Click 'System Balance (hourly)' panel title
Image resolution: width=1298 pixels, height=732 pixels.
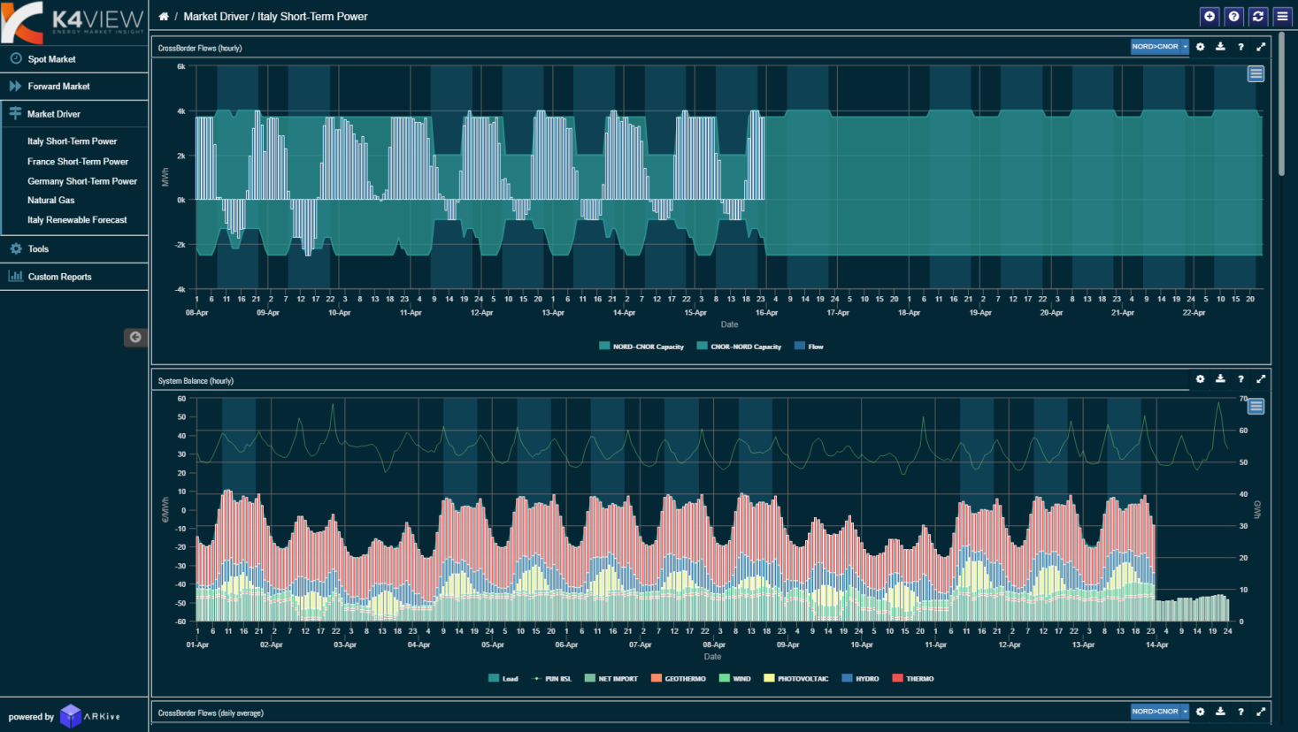click(196, 381)
